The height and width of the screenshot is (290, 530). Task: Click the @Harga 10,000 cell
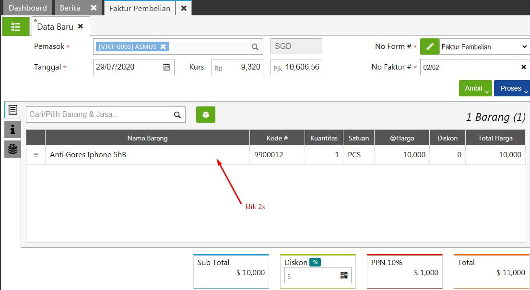click(402, 155)
